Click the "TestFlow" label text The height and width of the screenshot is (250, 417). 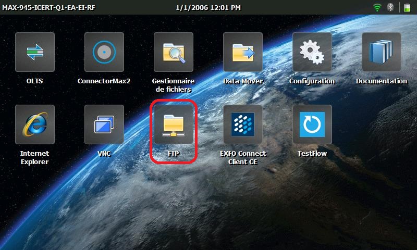312,154
